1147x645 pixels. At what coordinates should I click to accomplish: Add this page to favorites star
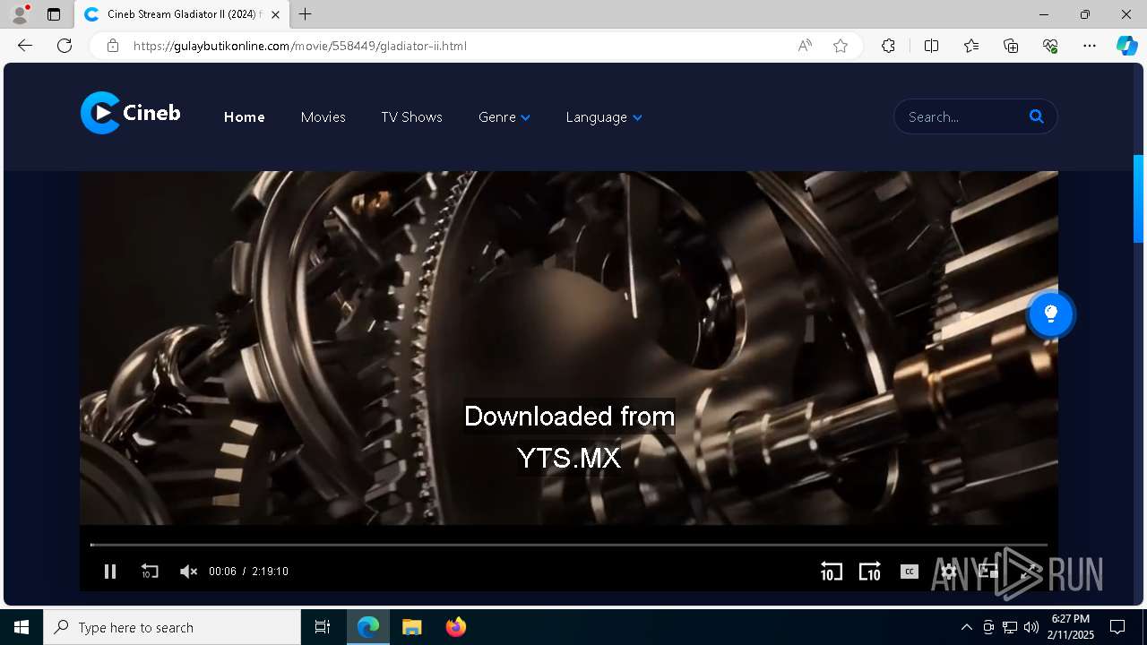(x=841, y=46)
